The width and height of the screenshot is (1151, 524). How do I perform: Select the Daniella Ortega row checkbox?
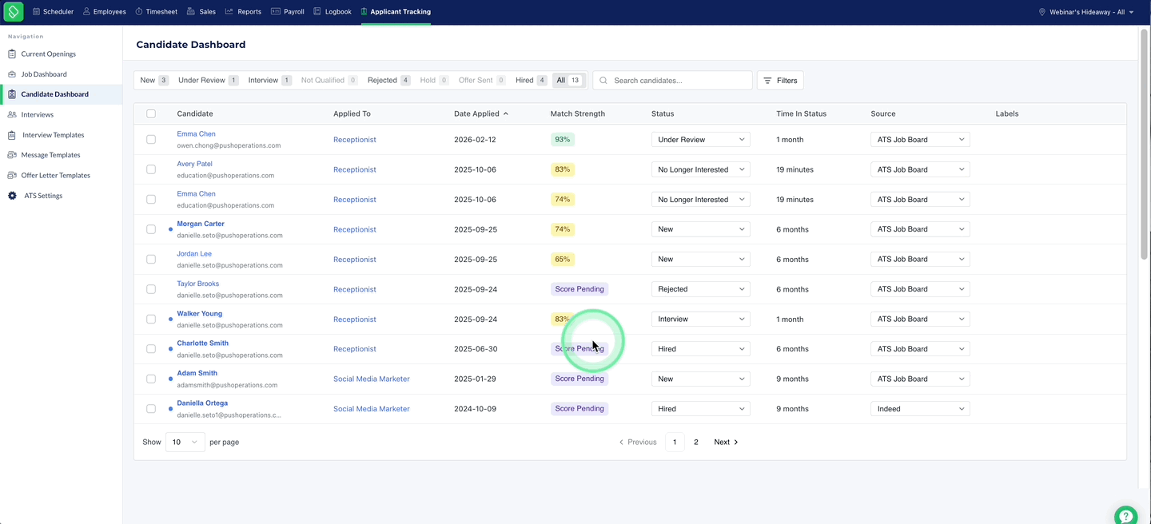pyautogui.click(x=151, y=409)
